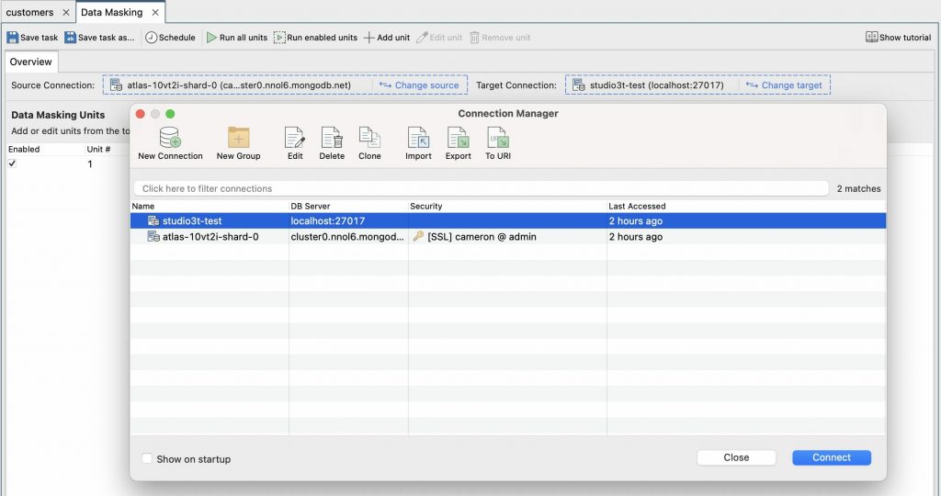Click Save task as... button
This screenshot has height=496, width=941.
click(x=99, y=37)
